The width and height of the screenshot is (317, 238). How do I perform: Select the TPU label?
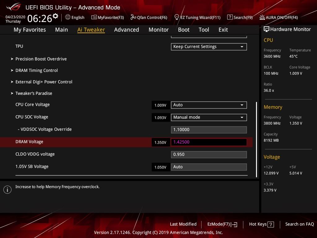[19, 46]
